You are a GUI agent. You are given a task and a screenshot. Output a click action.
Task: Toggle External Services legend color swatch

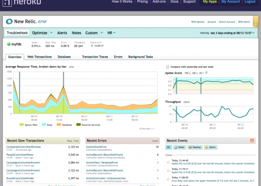click(x=78, y=124)
